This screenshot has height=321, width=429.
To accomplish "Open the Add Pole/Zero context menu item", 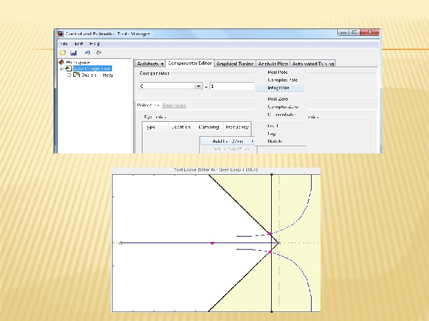I will click(228, 141).
